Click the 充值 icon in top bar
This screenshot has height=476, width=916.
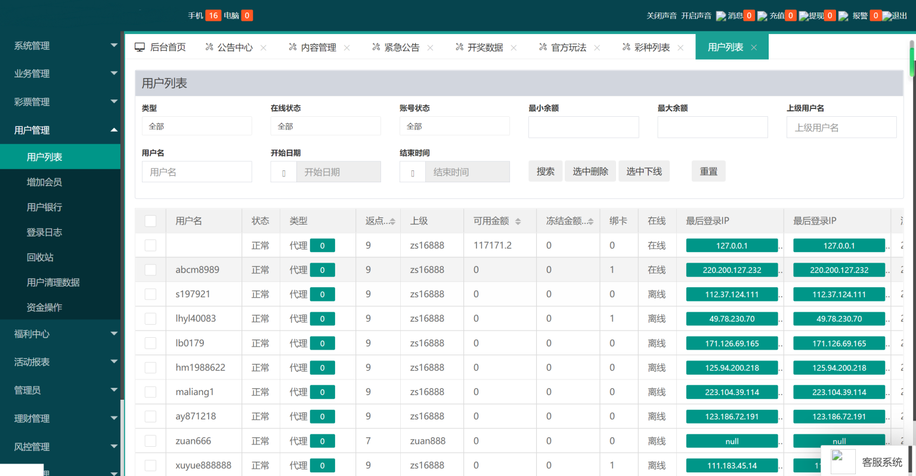click(x=762, y=16)
